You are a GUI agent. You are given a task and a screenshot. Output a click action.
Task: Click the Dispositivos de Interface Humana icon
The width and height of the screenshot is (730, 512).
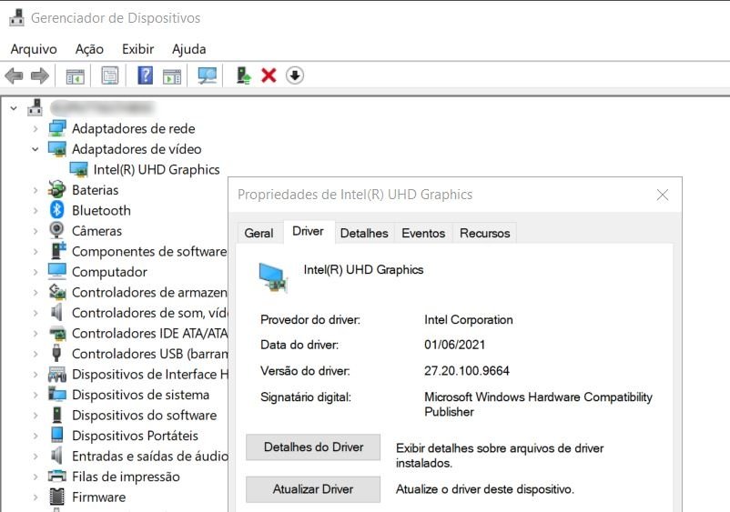click(56, 374)
